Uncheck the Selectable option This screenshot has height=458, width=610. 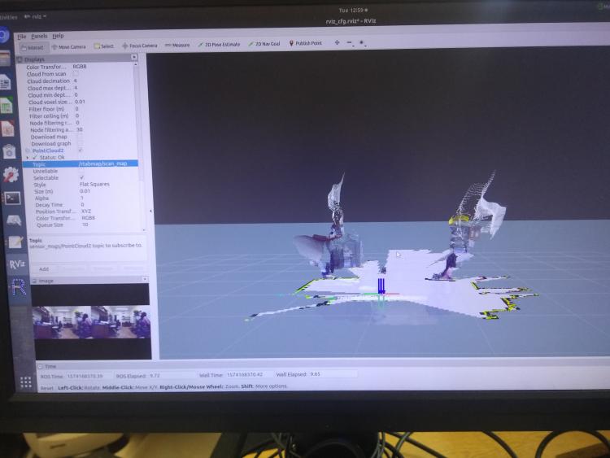coord(81,178)
